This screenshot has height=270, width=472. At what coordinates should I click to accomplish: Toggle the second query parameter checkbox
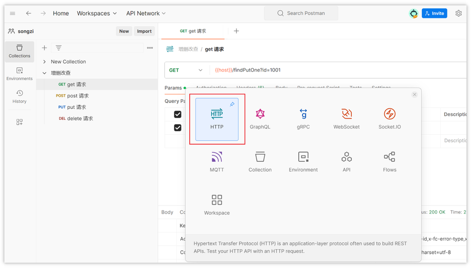click(x=177, y=127)
